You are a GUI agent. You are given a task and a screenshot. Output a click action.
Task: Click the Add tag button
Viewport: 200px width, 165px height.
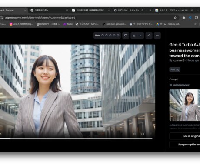[x=175, y=69]
